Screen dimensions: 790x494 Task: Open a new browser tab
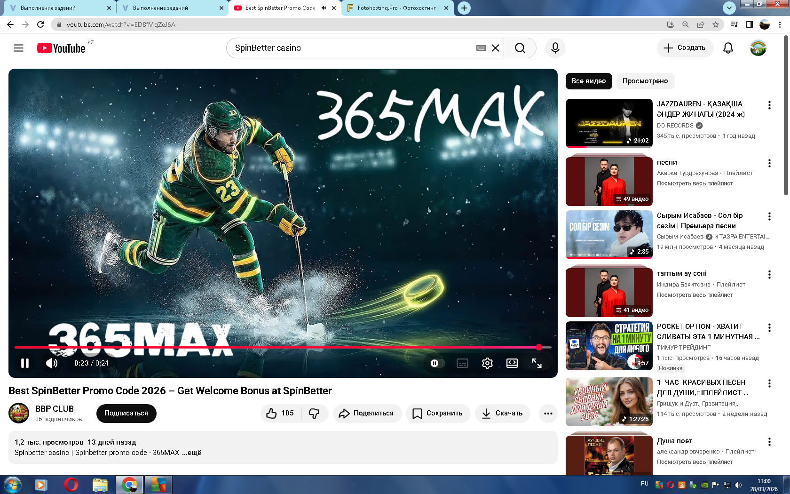(464, 8)
